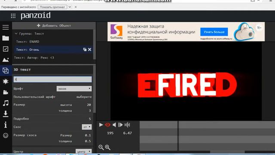Image resolution: width=275 pixels, height=155 pixels.
Task: Open translation options dropdown arrow
Action: click(70, 7)
